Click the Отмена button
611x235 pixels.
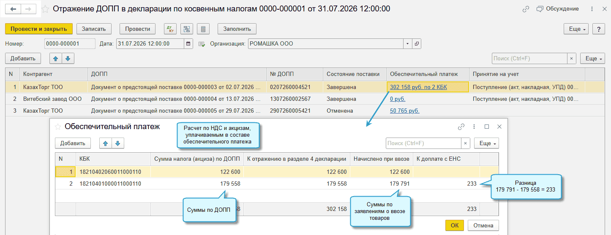click(x=483, y=225)
